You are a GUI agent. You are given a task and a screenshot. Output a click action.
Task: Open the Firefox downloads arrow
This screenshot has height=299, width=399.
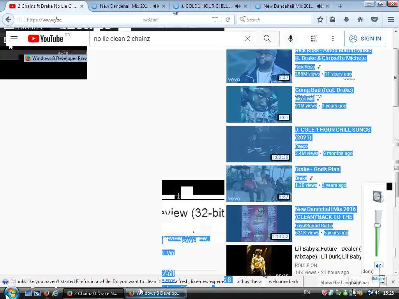[346, 19]
